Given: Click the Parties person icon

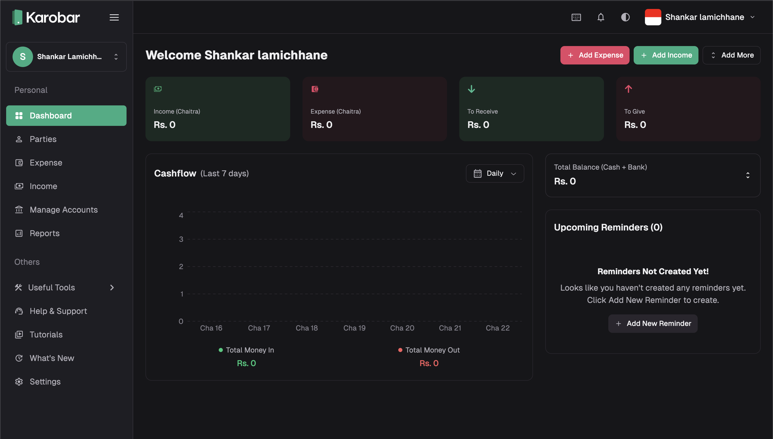Looking at the screenshot, I should pos(19,139).
